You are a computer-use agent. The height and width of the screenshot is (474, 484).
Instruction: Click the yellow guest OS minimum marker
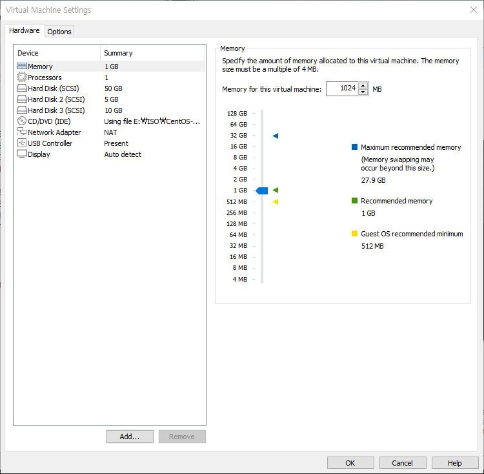[x=276, y=201]
